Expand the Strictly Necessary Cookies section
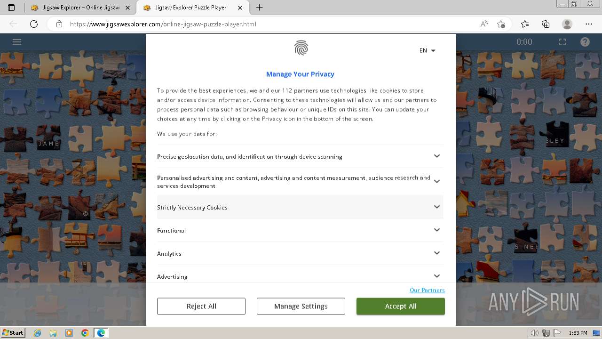The height and width of the screenshot is (339, 602). pyautogui.click(x=437, y=207)
